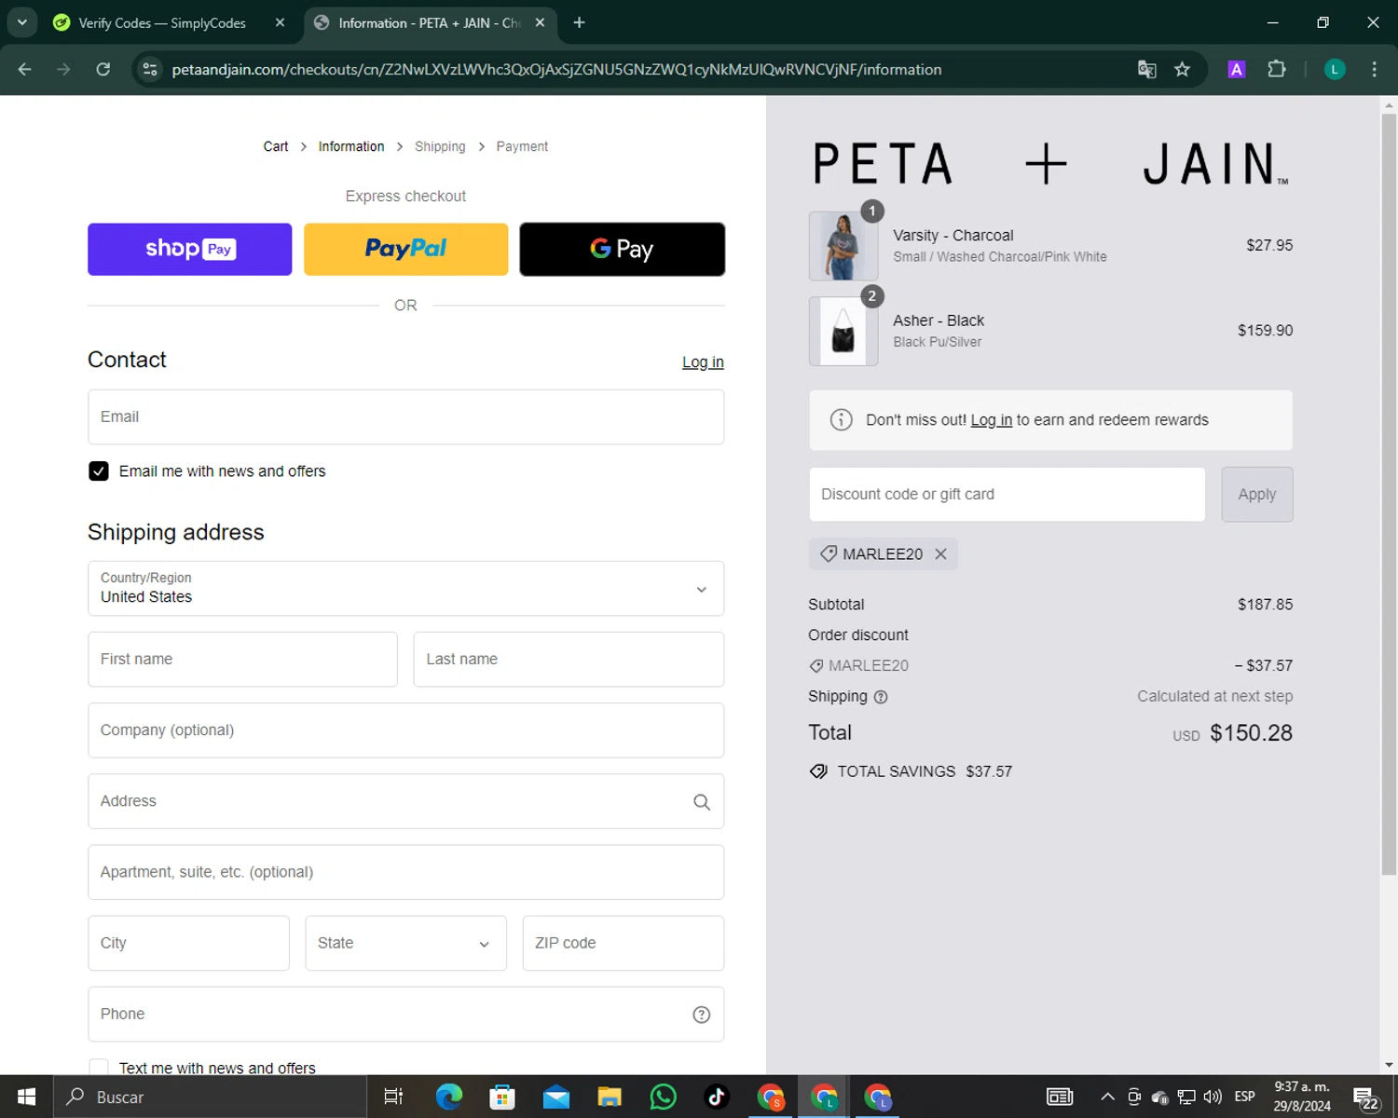The height and width of the screenshot is (1118, 1398).
Task: Open Microsoft Store from taskbar
Action: pos(502,1097)
